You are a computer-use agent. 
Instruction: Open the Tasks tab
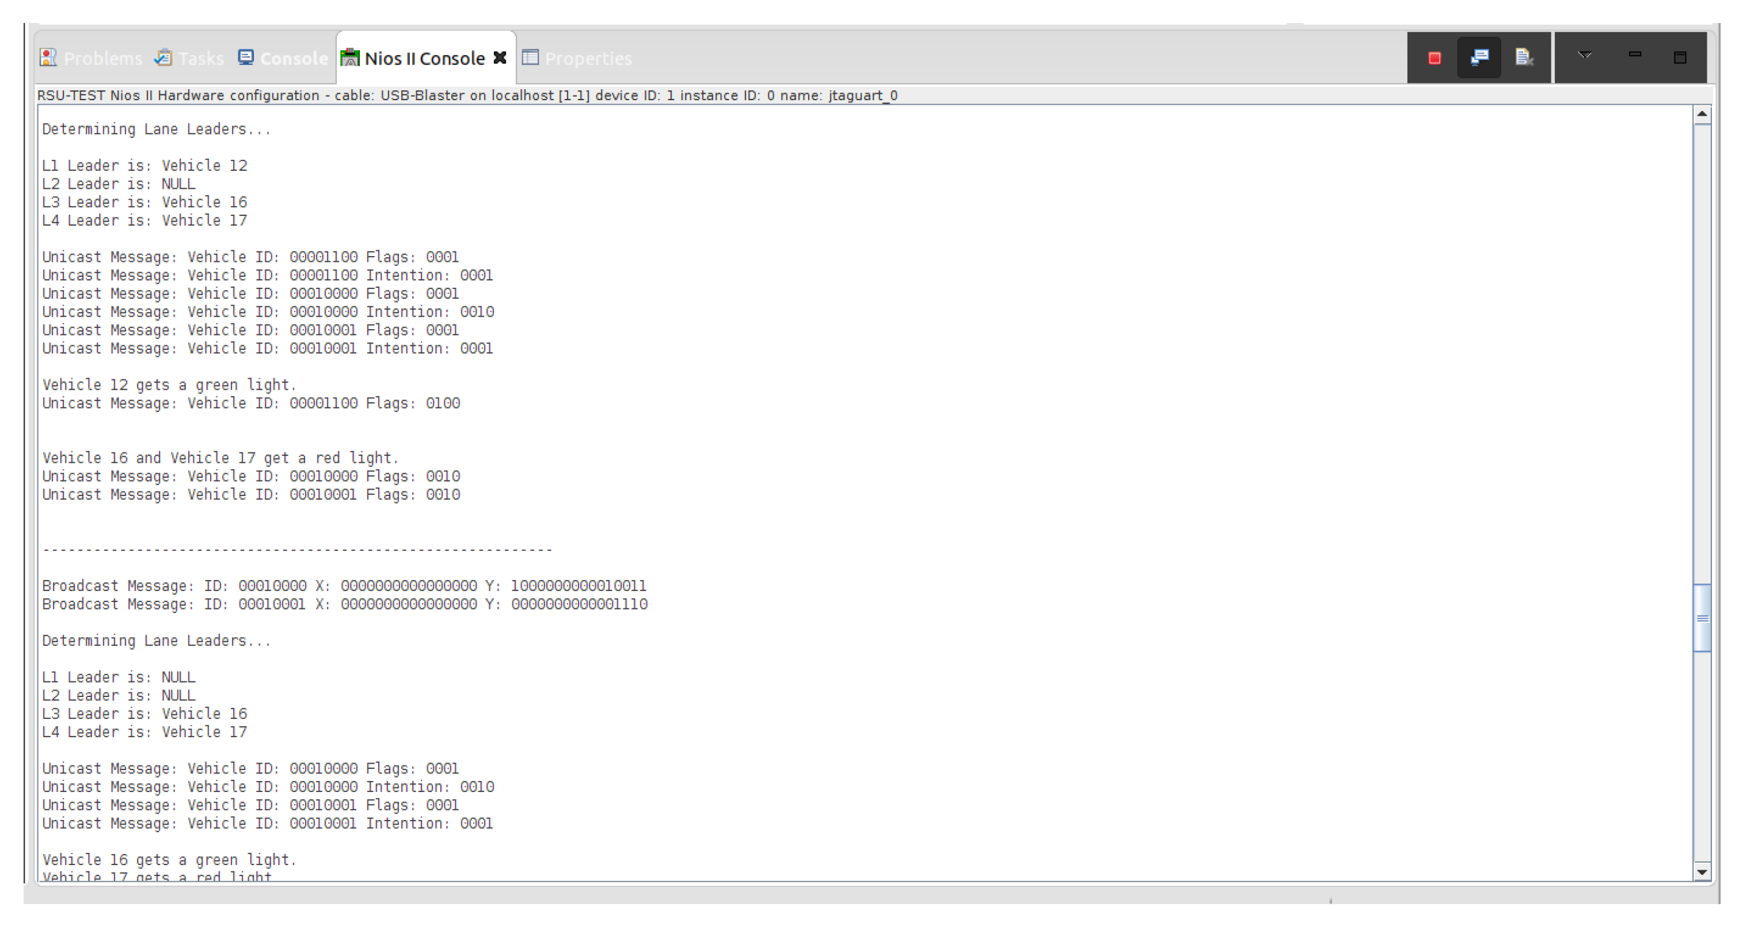coord(201,59)
